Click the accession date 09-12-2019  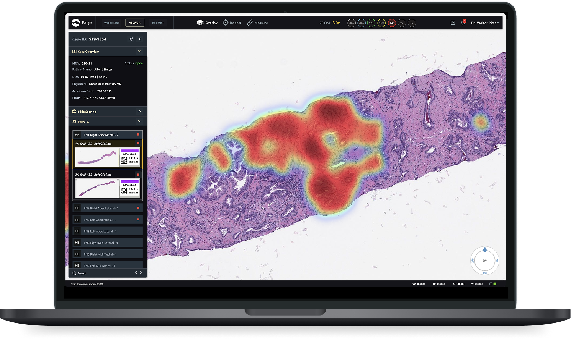(x=104, y=91)
